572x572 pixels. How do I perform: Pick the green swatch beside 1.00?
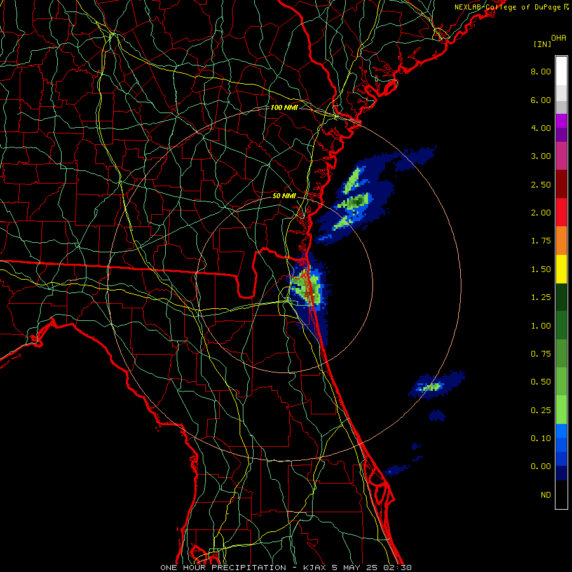(561, 325)
